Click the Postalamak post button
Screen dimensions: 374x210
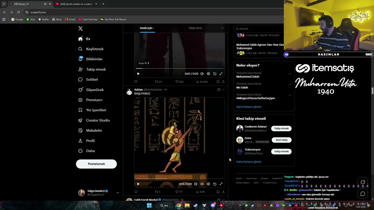click(96, 164)
